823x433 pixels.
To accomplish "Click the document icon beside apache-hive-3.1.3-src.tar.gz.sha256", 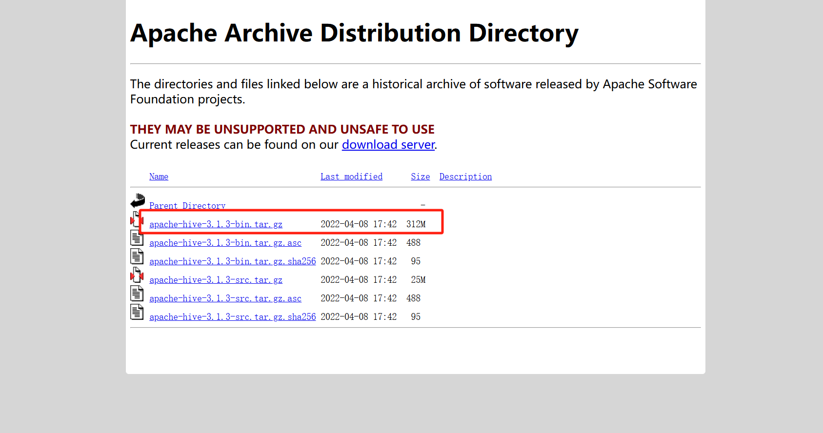I will pyautogui.click(x=137, y=312).
